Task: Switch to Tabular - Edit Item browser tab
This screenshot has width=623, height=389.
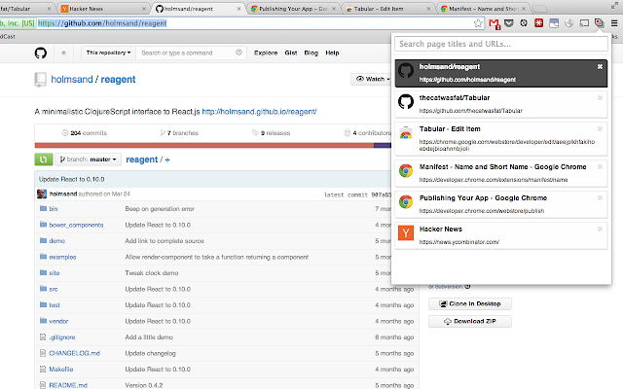Action: click(x=387, y=9)
